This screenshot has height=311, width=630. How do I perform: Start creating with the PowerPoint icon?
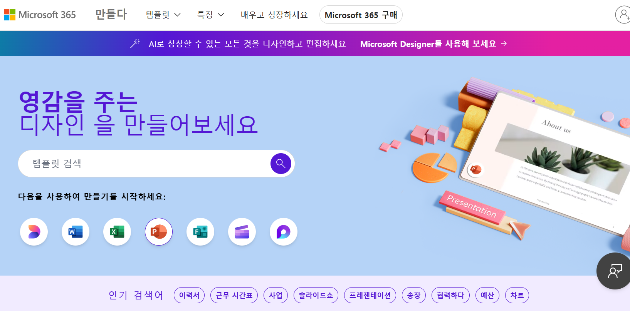[x=159, y=232]
